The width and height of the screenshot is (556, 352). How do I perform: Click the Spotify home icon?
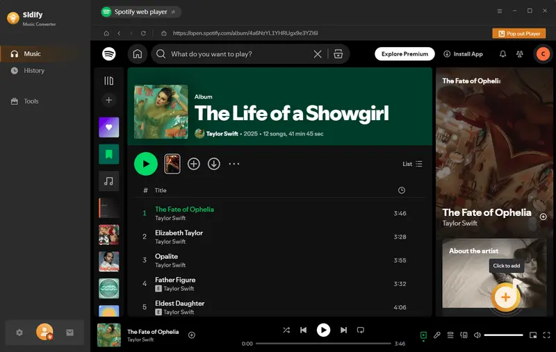tap(138, 54)
